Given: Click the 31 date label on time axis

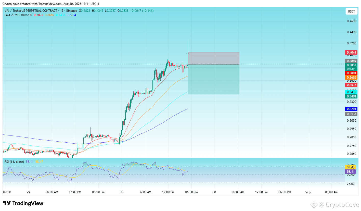Looking at the screenshot, I should (x=215, y=192).
